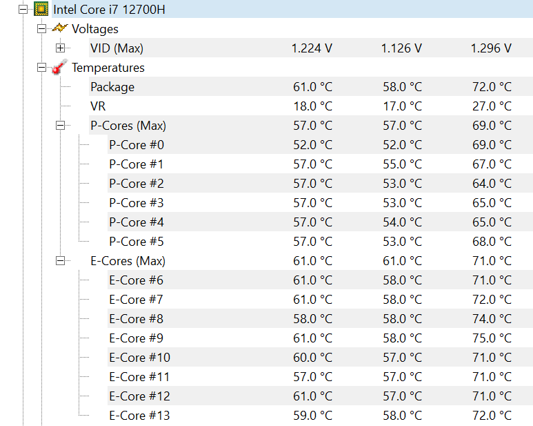Click VR current value 18.0 °C
Screen dimensions: 533x426
point(313,106)
